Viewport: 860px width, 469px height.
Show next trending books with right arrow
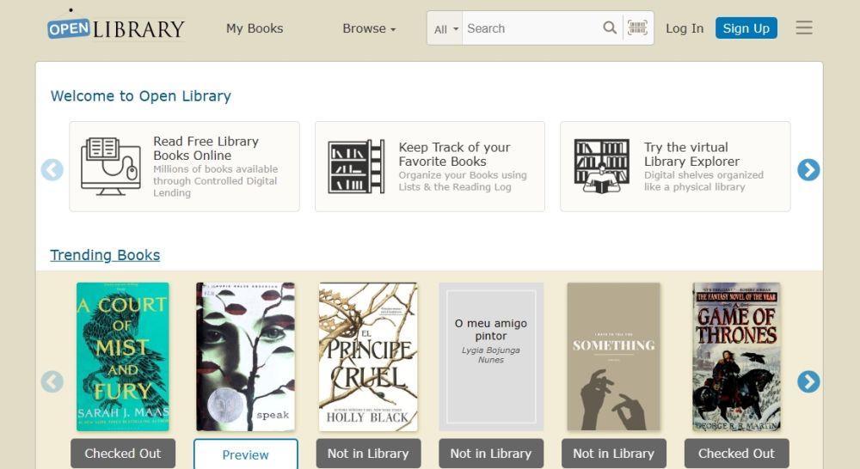click(808, 381)
